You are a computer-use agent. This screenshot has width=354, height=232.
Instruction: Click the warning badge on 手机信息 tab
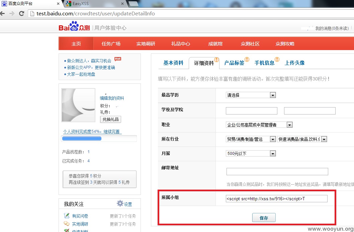(x=277, y=59)
